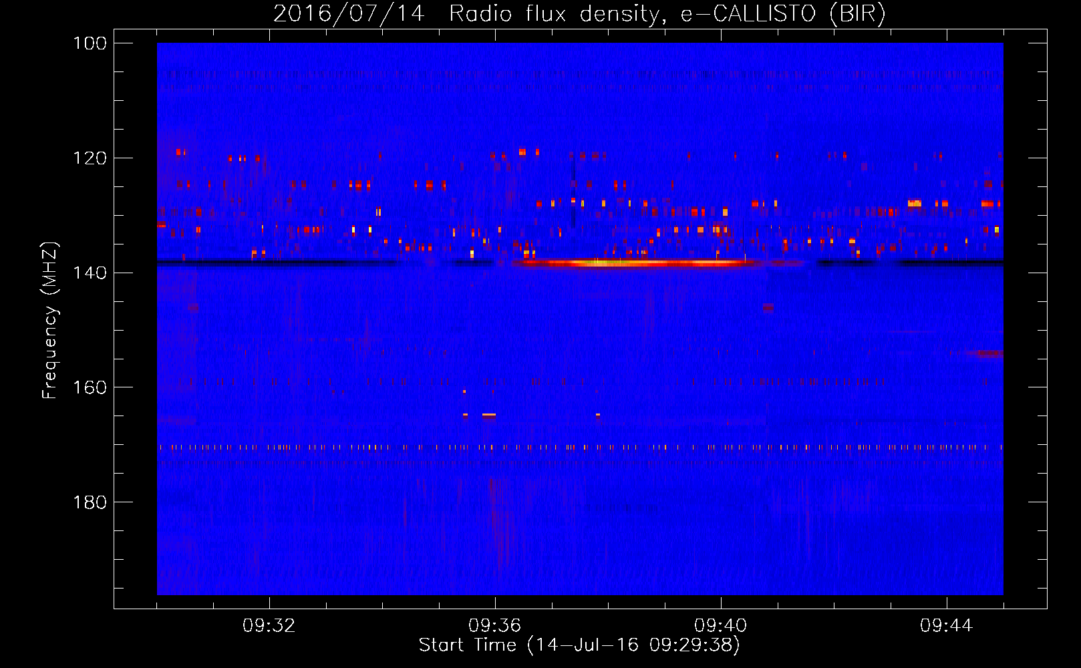
Task: Select the '100' frequency axis label
Action: [x=91, y=43]
